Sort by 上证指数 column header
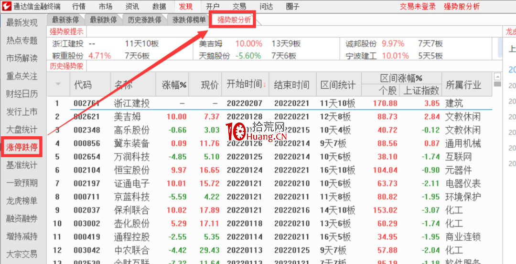516x264 pixels. [x=421, y=90]
